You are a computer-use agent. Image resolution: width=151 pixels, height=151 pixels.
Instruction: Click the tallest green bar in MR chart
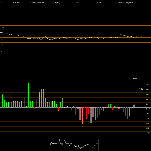click(28, 95)
